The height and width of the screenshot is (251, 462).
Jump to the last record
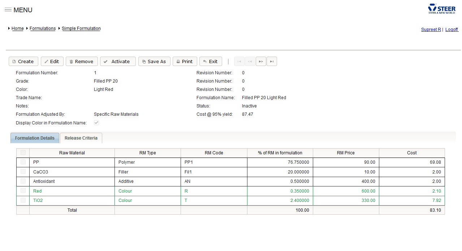tap(272, 62)
